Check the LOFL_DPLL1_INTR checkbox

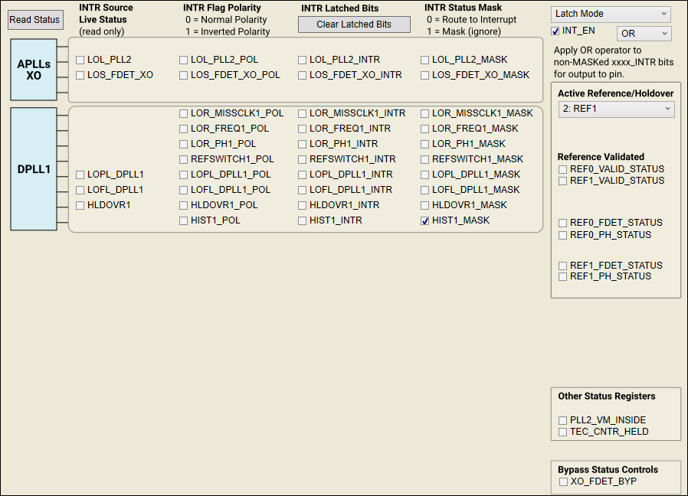(x=303, y=190)
